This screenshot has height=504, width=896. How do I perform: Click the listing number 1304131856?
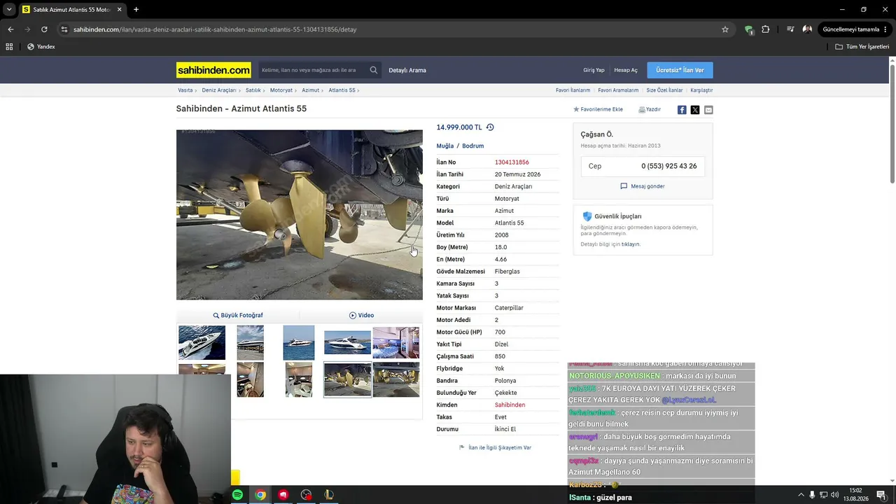pyautogui.click(x=512, y=162)
